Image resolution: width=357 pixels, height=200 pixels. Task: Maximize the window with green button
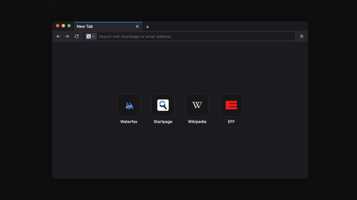tap(69, 26)
